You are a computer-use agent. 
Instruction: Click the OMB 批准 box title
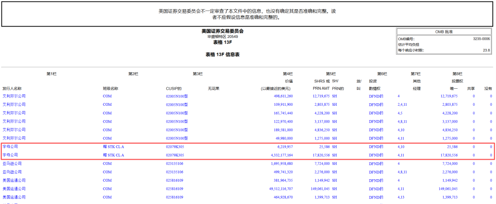pyautogui.click(x=444, y=32)
